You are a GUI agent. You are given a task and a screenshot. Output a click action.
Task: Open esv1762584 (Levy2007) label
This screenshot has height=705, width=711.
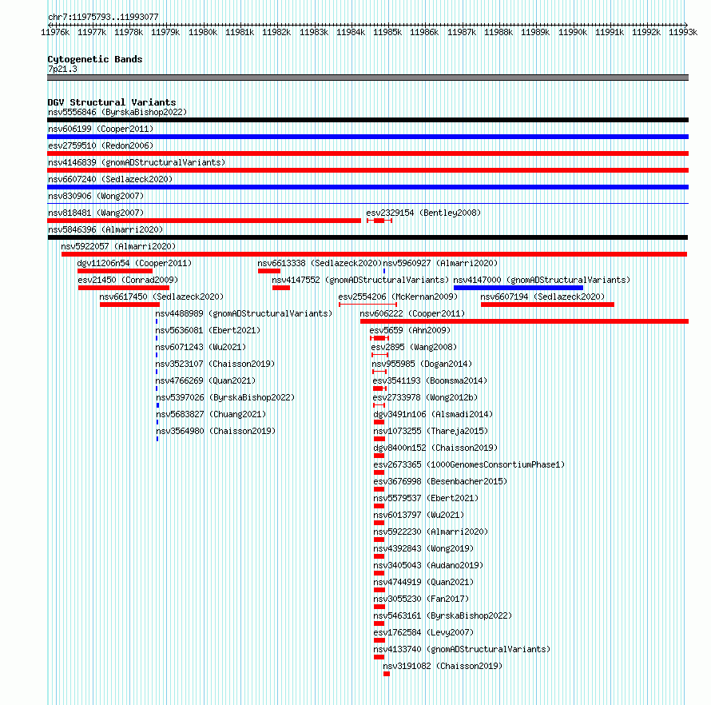(x=423, y=632)
